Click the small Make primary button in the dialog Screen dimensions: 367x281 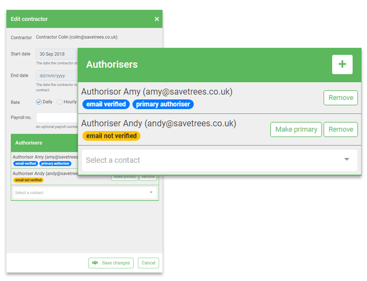(x=125, y=177)
